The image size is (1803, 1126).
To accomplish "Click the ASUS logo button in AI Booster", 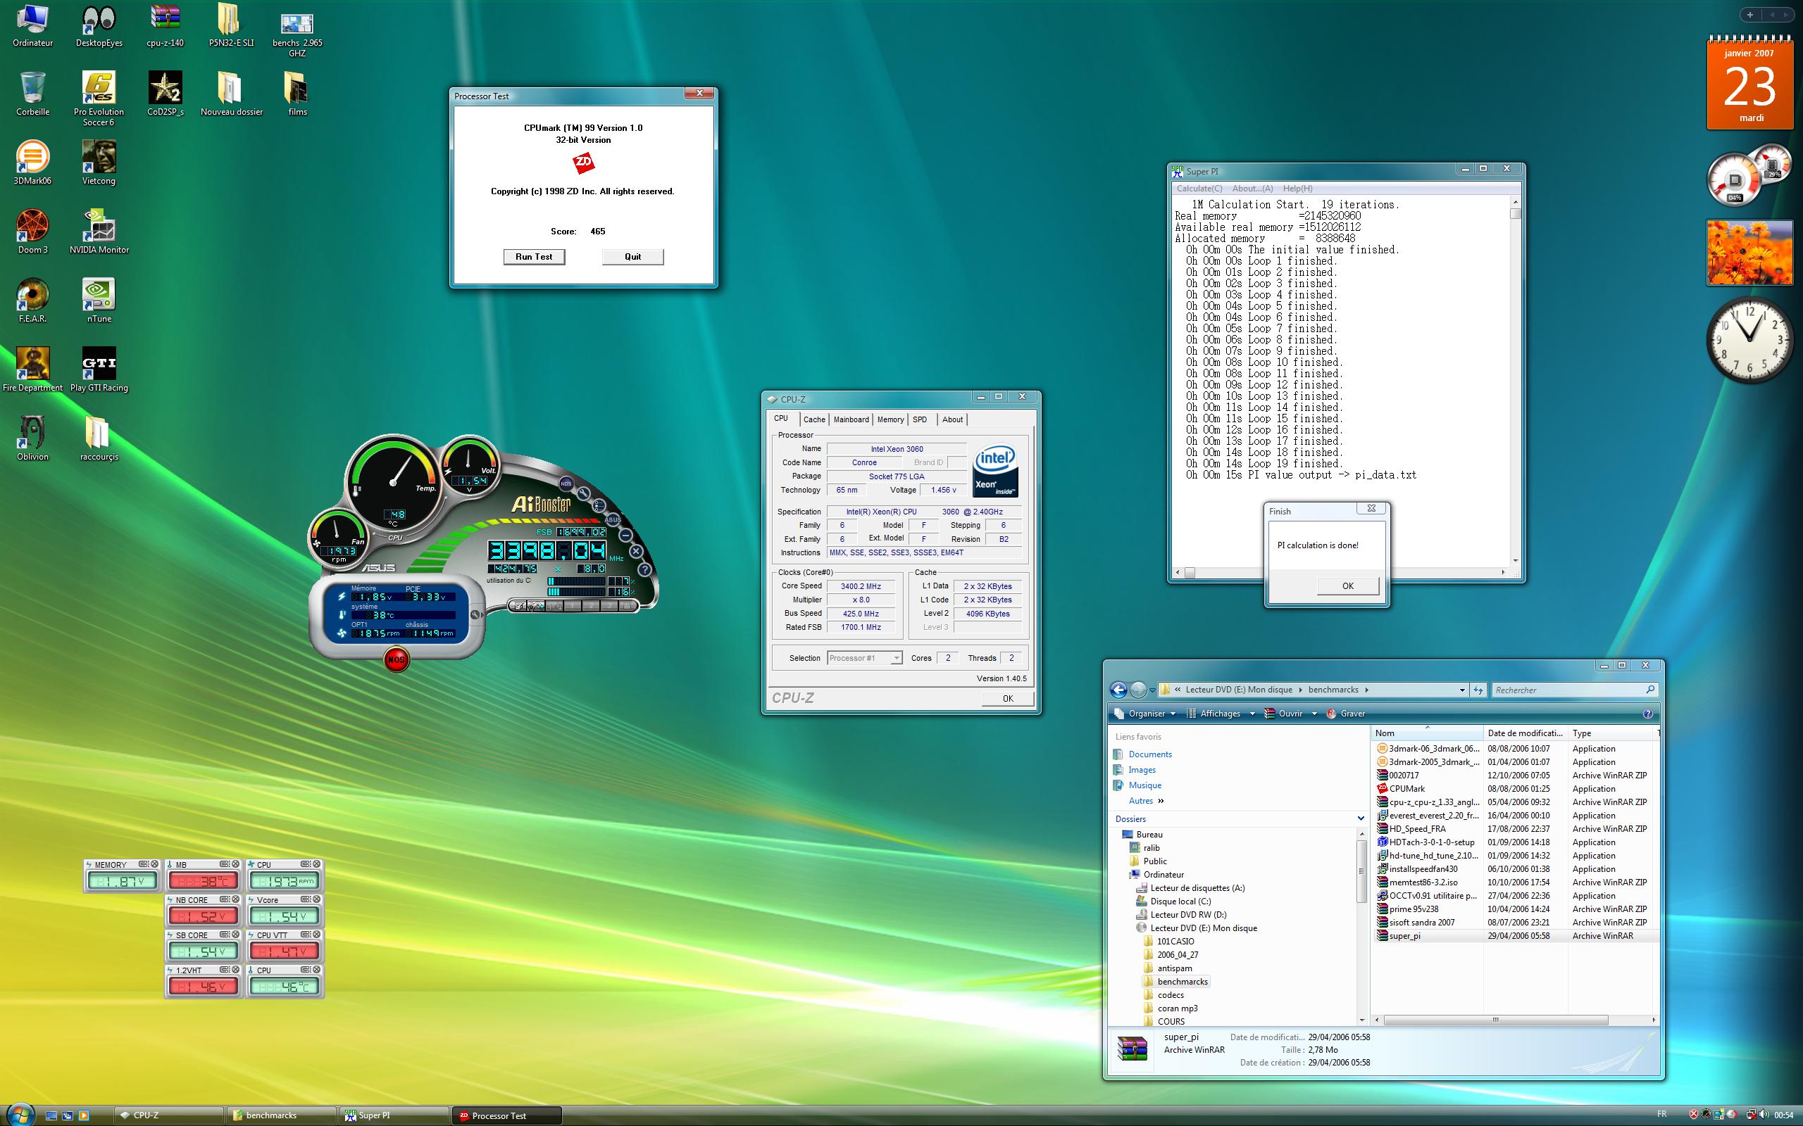I will [613, 519].
